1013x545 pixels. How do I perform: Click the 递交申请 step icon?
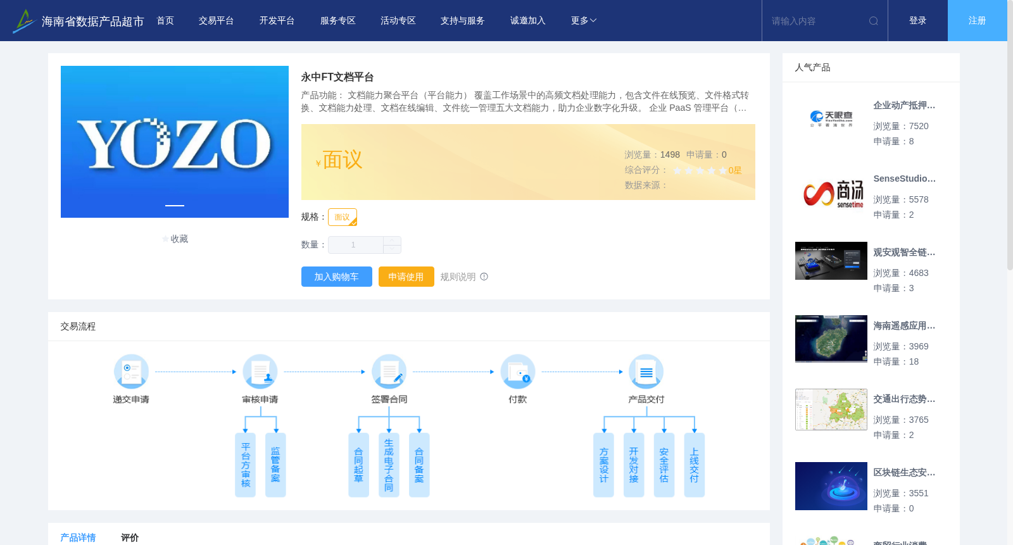point(131,372)
